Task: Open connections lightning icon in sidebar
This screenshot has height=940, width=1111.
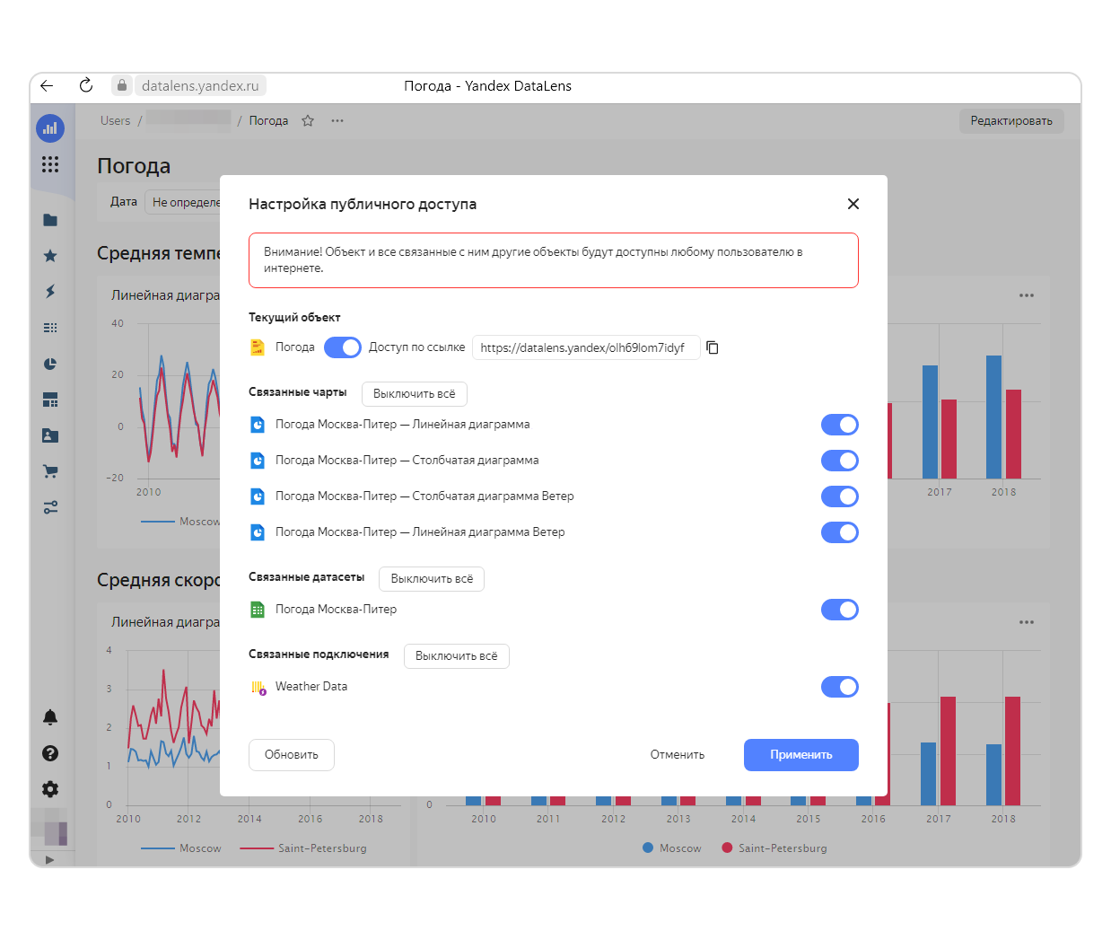Action: tap(50, 292)
